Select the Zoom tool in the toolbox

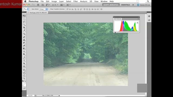point(24,78)
